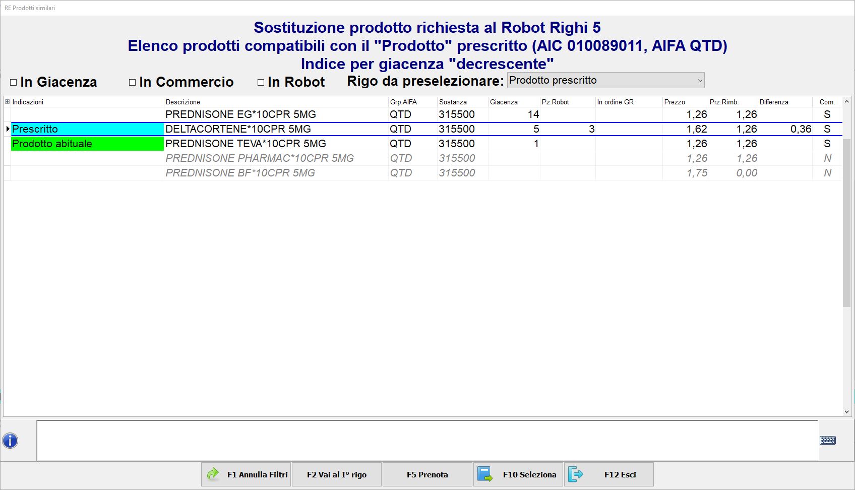The height and width of the screenshot is (490, 855).
Task: Enable the In Giacenza checkbox
Action: click(x=14, y=82)
